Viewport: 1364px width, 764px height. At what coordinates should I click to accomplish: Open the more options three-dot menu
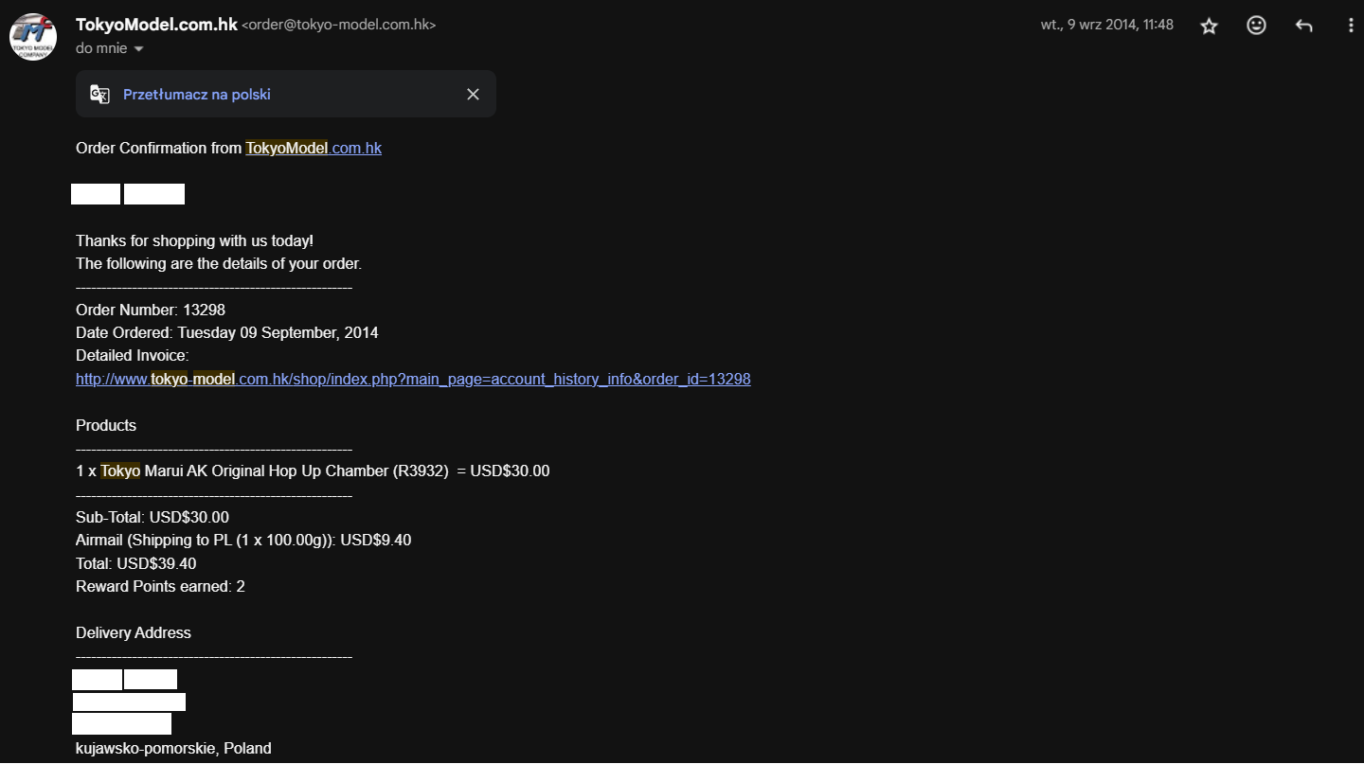click(1351, 26)
